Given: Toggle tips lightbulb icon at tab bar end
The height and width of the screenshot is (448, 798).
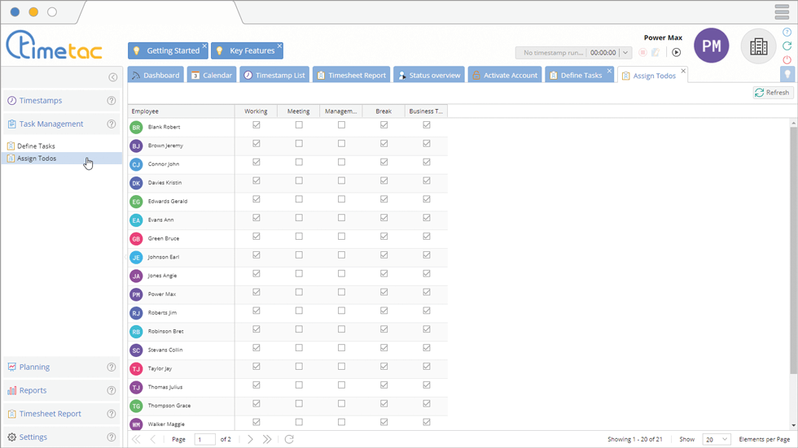Looking at the screenshot, I should coord(787,74).
